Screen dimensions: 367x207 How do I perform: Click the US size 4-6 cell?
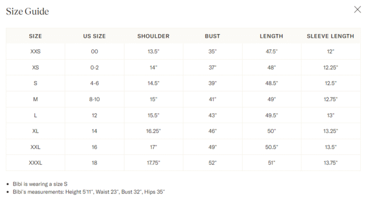coord(94,83)
